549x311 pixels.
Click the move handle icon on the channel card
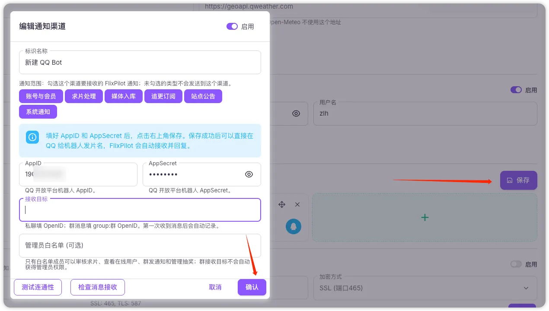282,204
